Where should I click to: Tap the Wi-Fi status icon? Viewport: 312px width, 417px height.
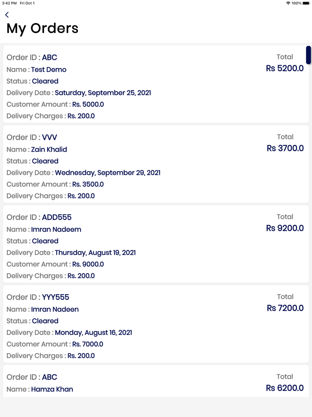[x=288, y=3]
